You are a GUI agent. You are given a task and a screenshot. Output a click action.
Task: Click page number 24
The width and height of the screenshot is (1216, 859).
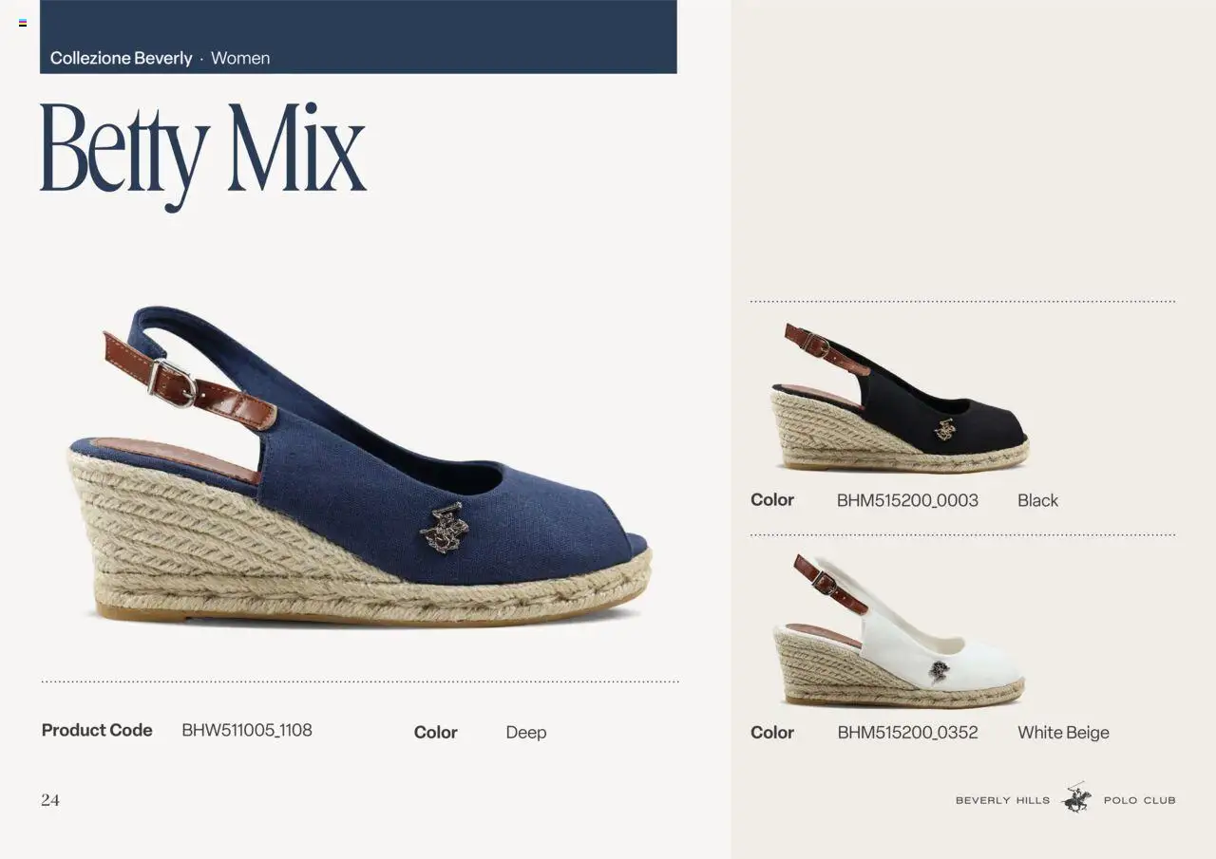point(50,800)
